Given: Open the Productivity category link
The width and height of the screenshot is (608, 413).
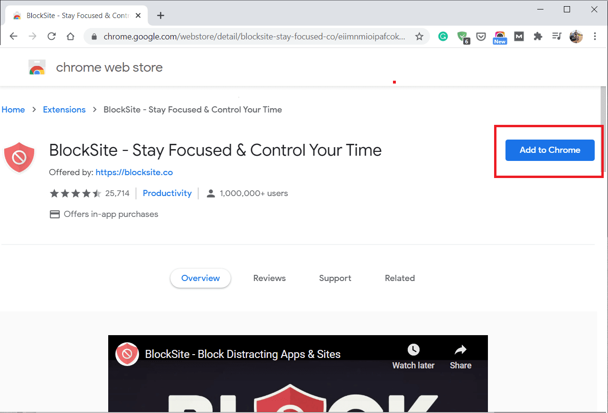Looking at the screenshot, I should coord(167,193).
